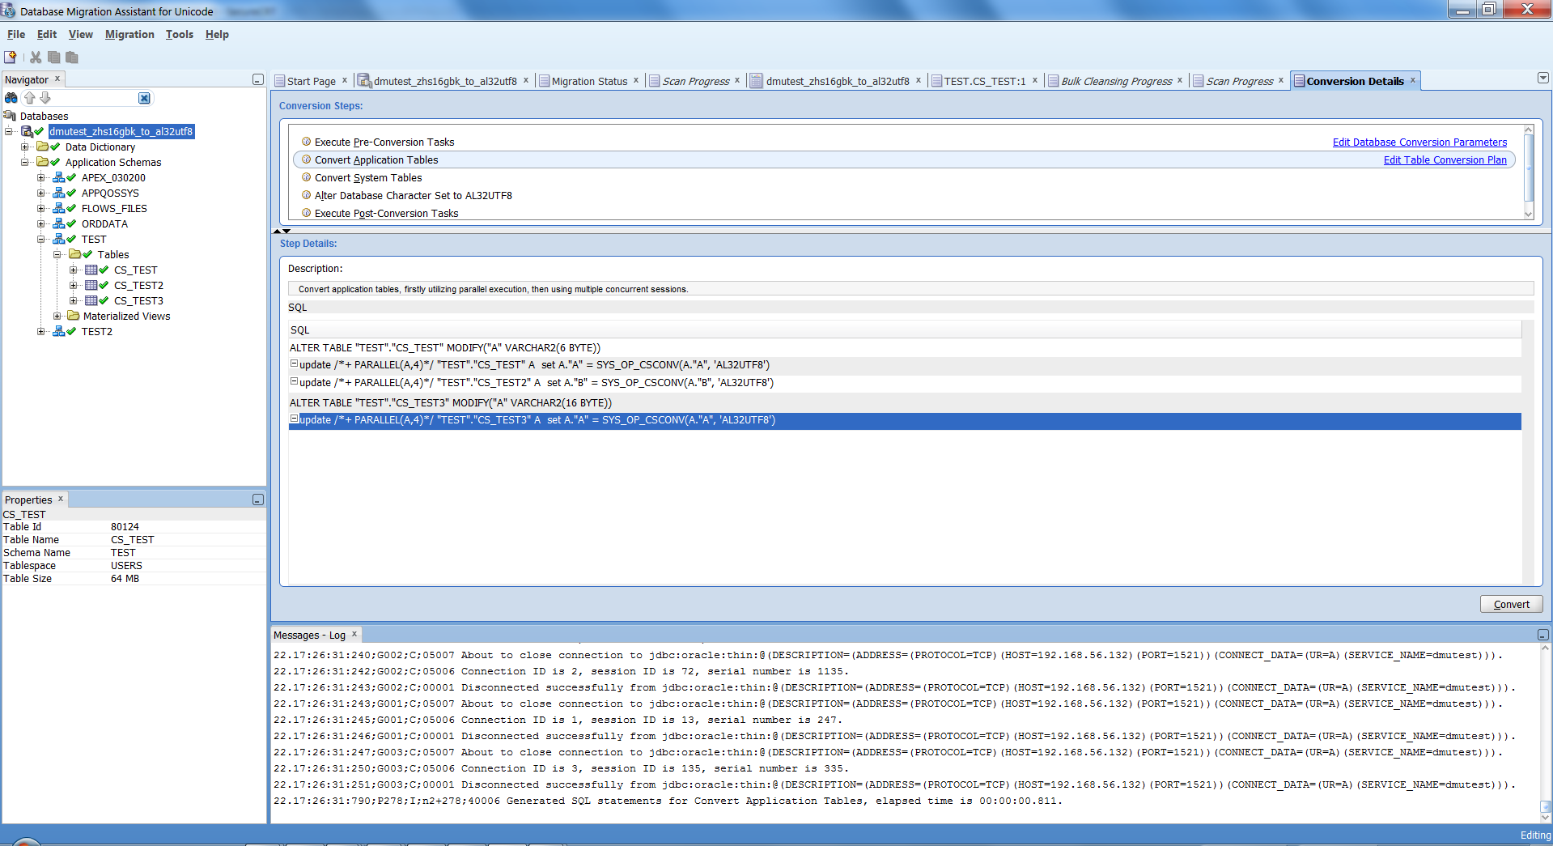Click the Navigator search input field
1553x846 pixels.
(95, 98)
